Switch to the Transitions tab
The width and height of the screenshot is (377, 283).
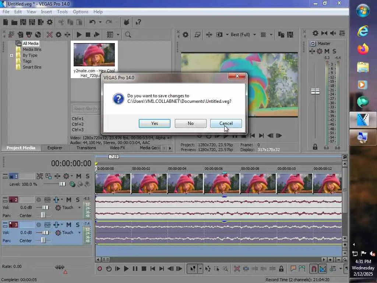click(86, 148)
